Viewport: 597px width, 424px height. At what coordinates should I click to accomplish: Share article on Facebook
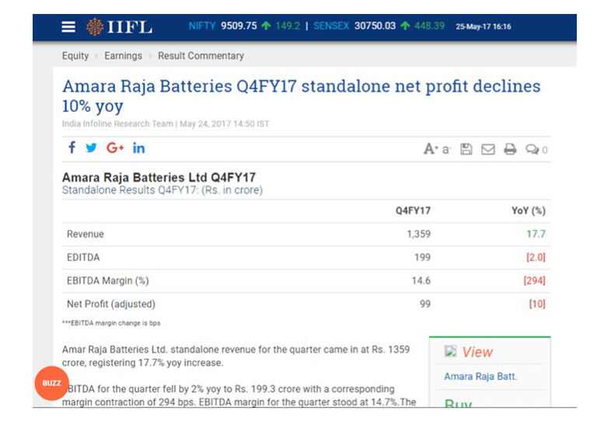pos(72,148)
